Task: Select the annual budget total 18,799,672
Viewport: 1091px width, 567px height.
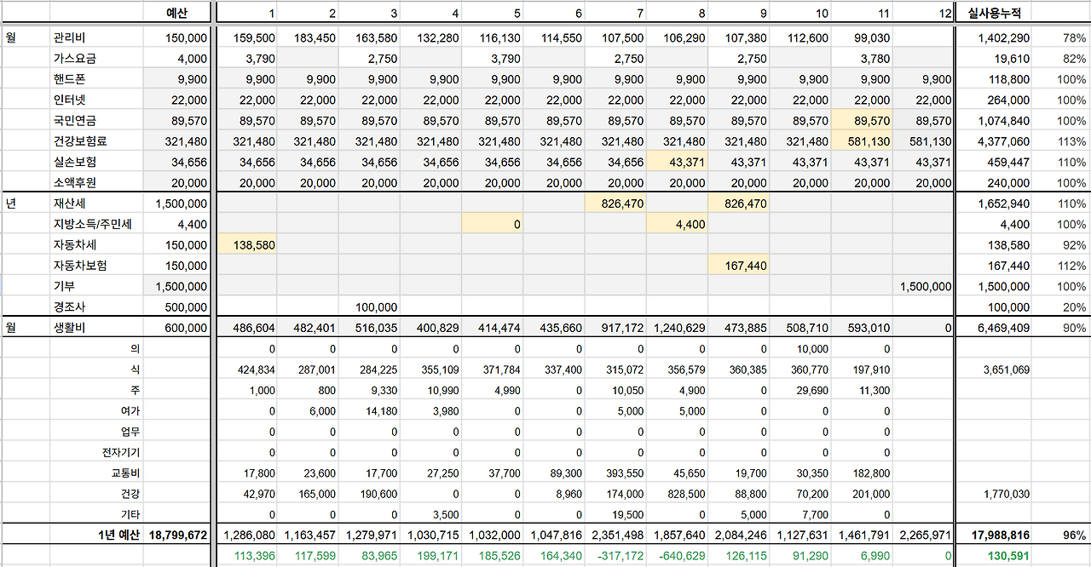Action: point(177,535)
